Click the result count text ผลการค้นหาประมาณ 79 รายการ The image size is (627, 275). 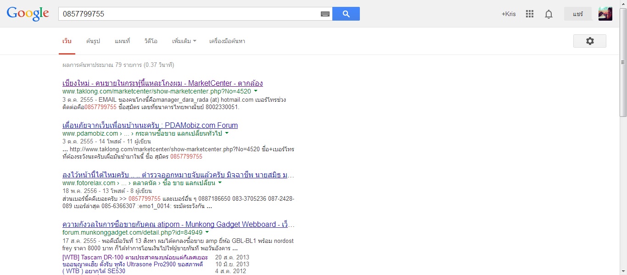pos(118,65)
